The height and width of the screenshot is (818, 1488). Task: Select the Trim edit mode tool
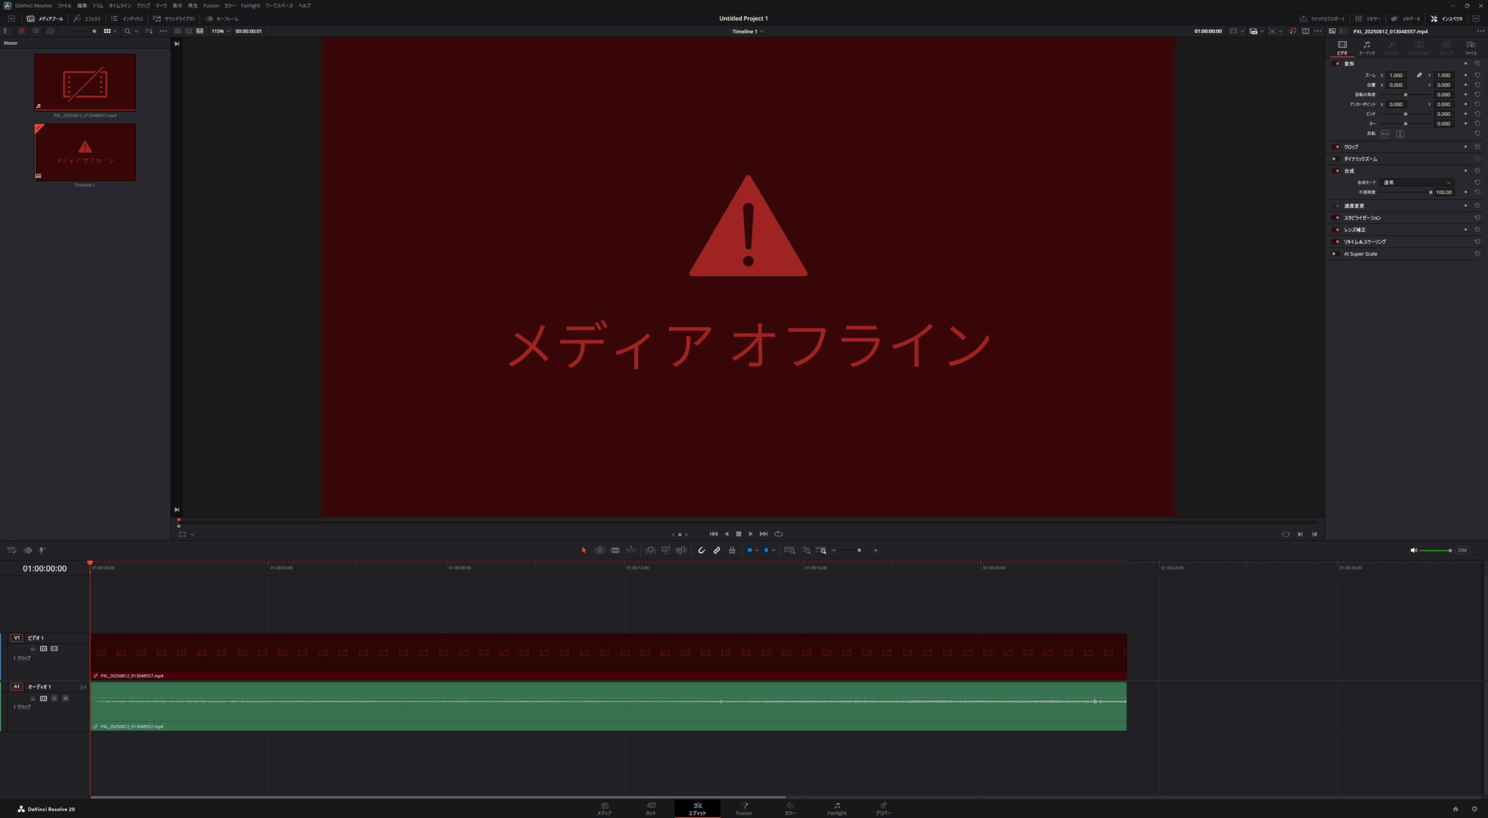click(599, 550)
